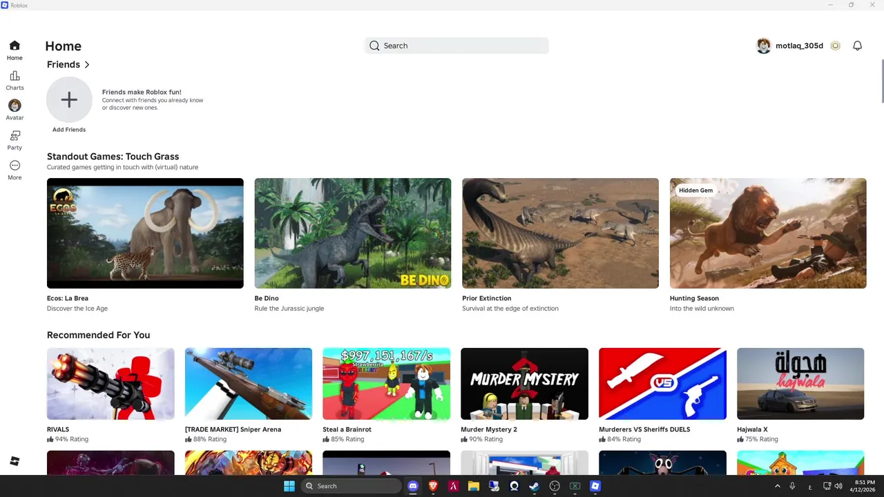Open the Charts sidebar item
The width and height of the screenshot is (884, 497).
[15, 81]
